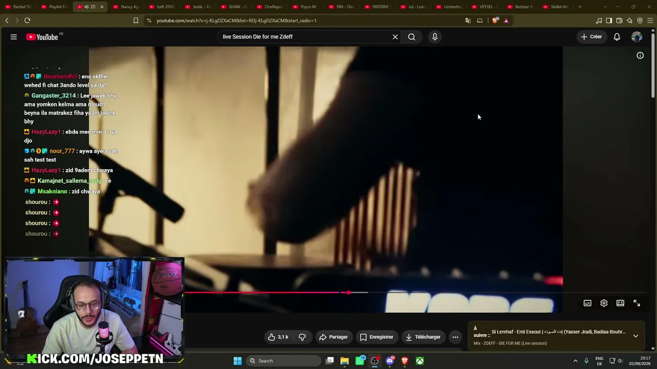The image size is (657, 369).
Task: Open the Brave main menu
Action: click(x=650, y=20)
